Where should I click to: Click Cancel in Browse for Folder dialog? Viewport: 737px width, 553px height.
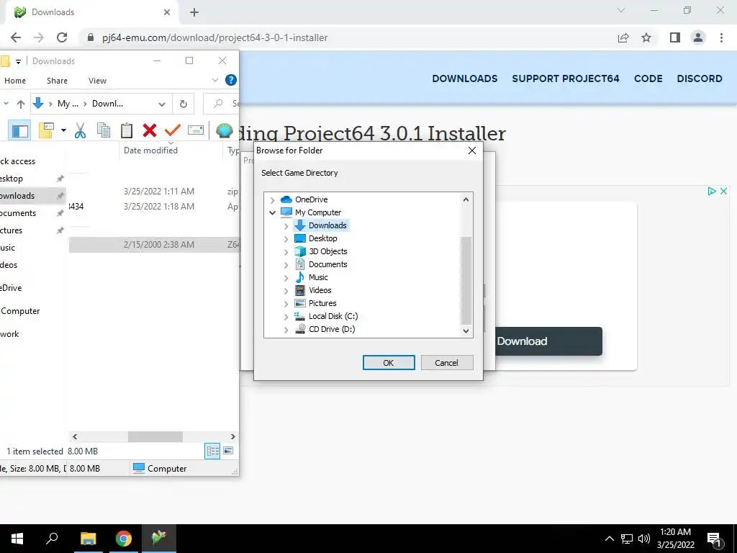click(446, 363)
